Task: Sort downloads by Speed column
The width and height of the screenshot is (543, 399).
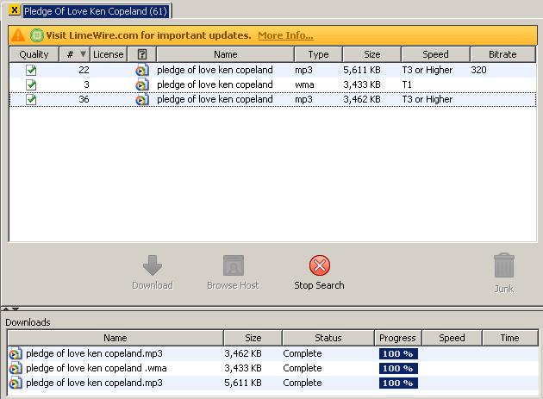Action: pyautogui.click(x=452, y=338)
